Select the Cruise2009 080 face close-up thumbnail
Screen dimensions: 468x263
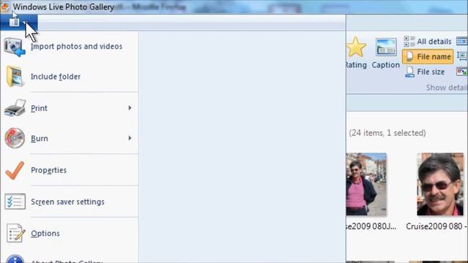tap(440, 184)
